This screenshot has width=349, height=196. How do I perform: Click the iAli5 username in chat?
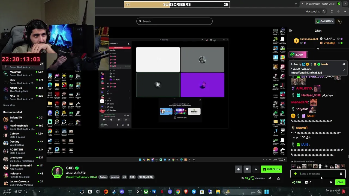[x=305, y=145]
